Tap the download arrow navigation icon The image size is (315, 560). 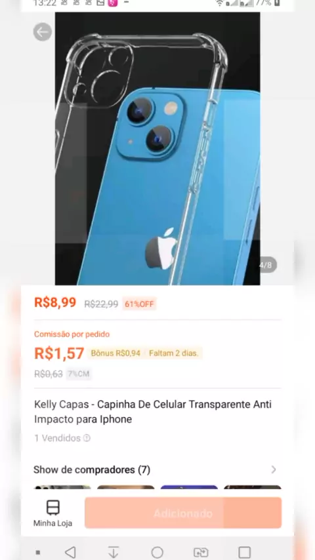tap(114, 552)
